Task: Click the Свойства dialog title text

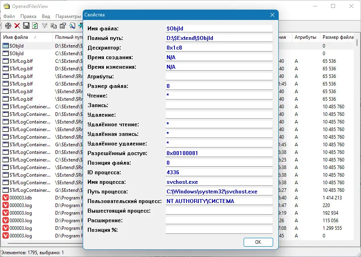Action: point(94,15)
